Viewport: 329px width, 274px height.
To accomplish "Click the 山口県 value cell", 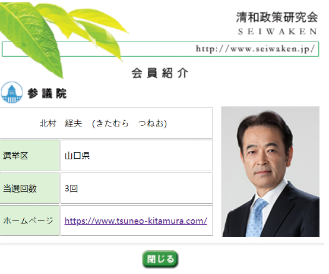I will coord(137,156).
